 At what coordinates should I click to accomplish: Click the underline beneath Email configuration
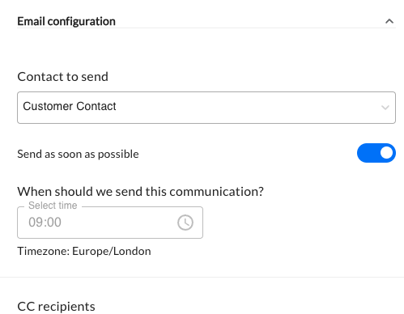coord(206,28)
